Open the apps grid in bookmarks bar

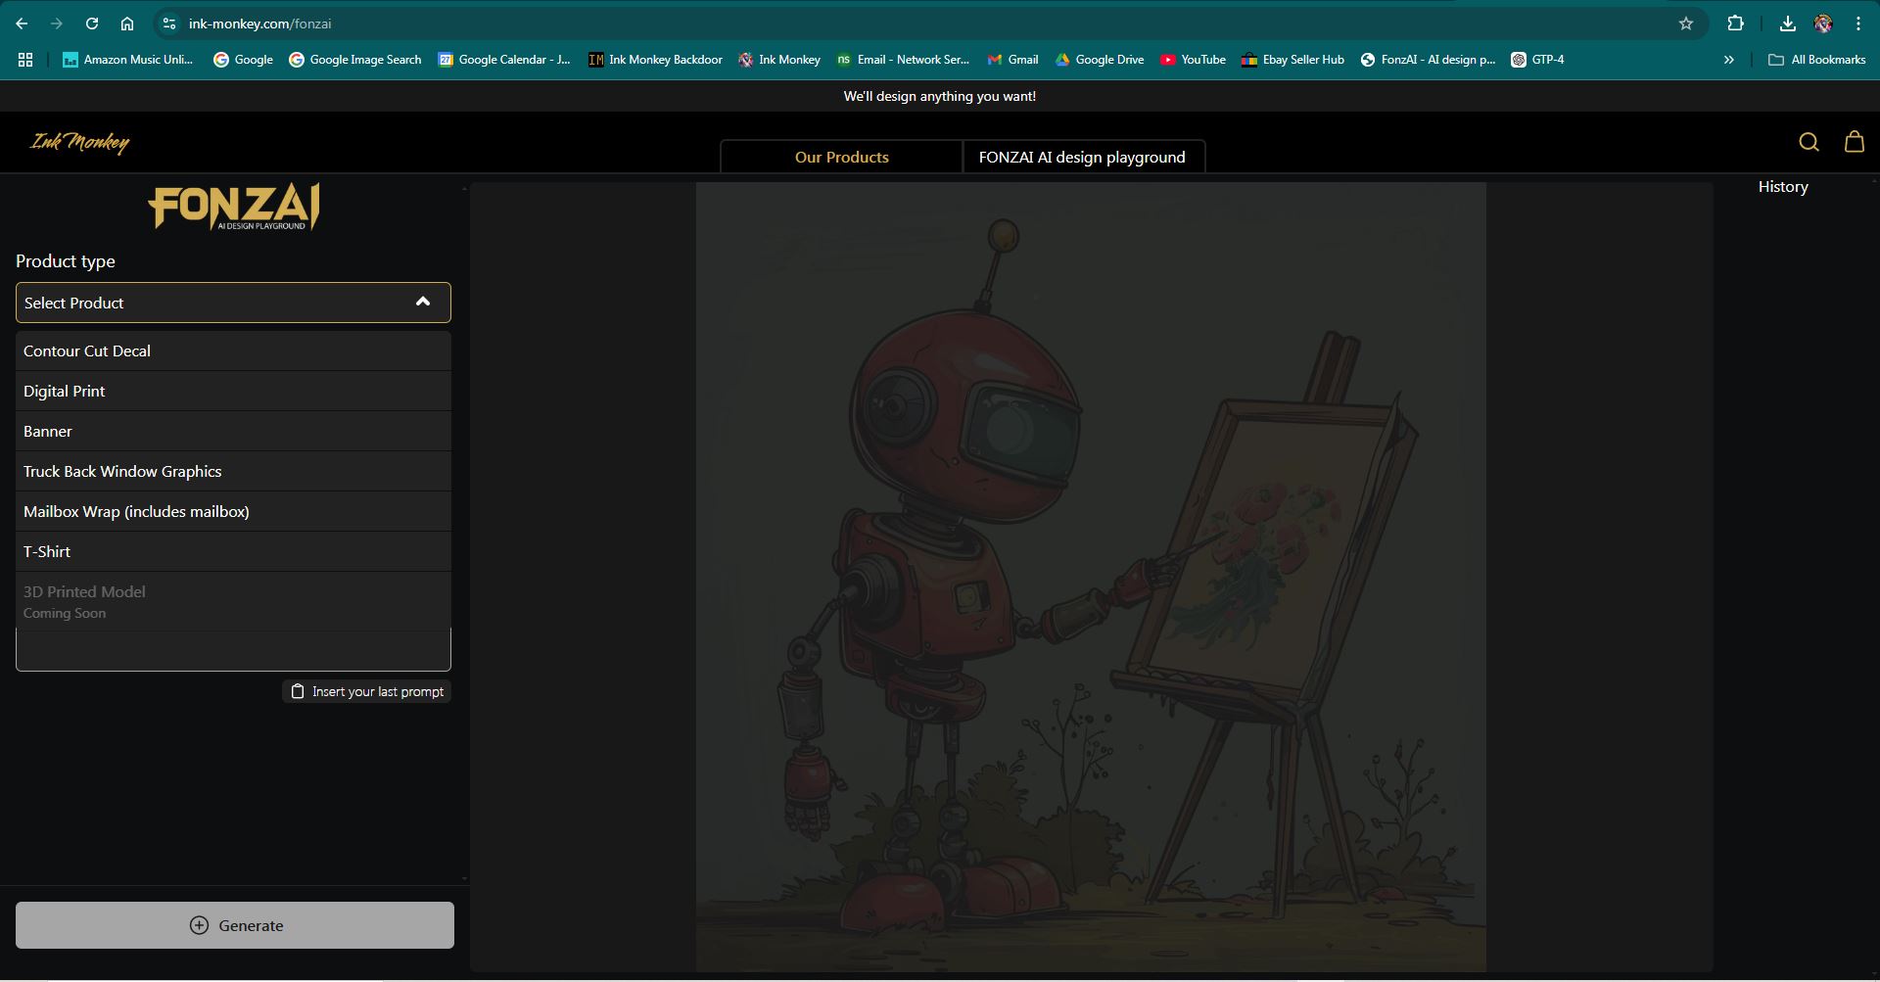click(x=25, y=60)
